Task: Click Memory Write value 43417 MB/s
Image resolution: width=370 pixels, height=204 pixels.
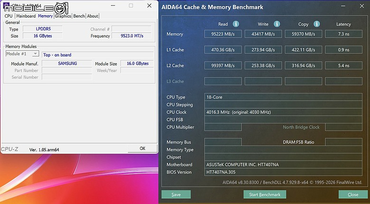Action: [263, 34]
